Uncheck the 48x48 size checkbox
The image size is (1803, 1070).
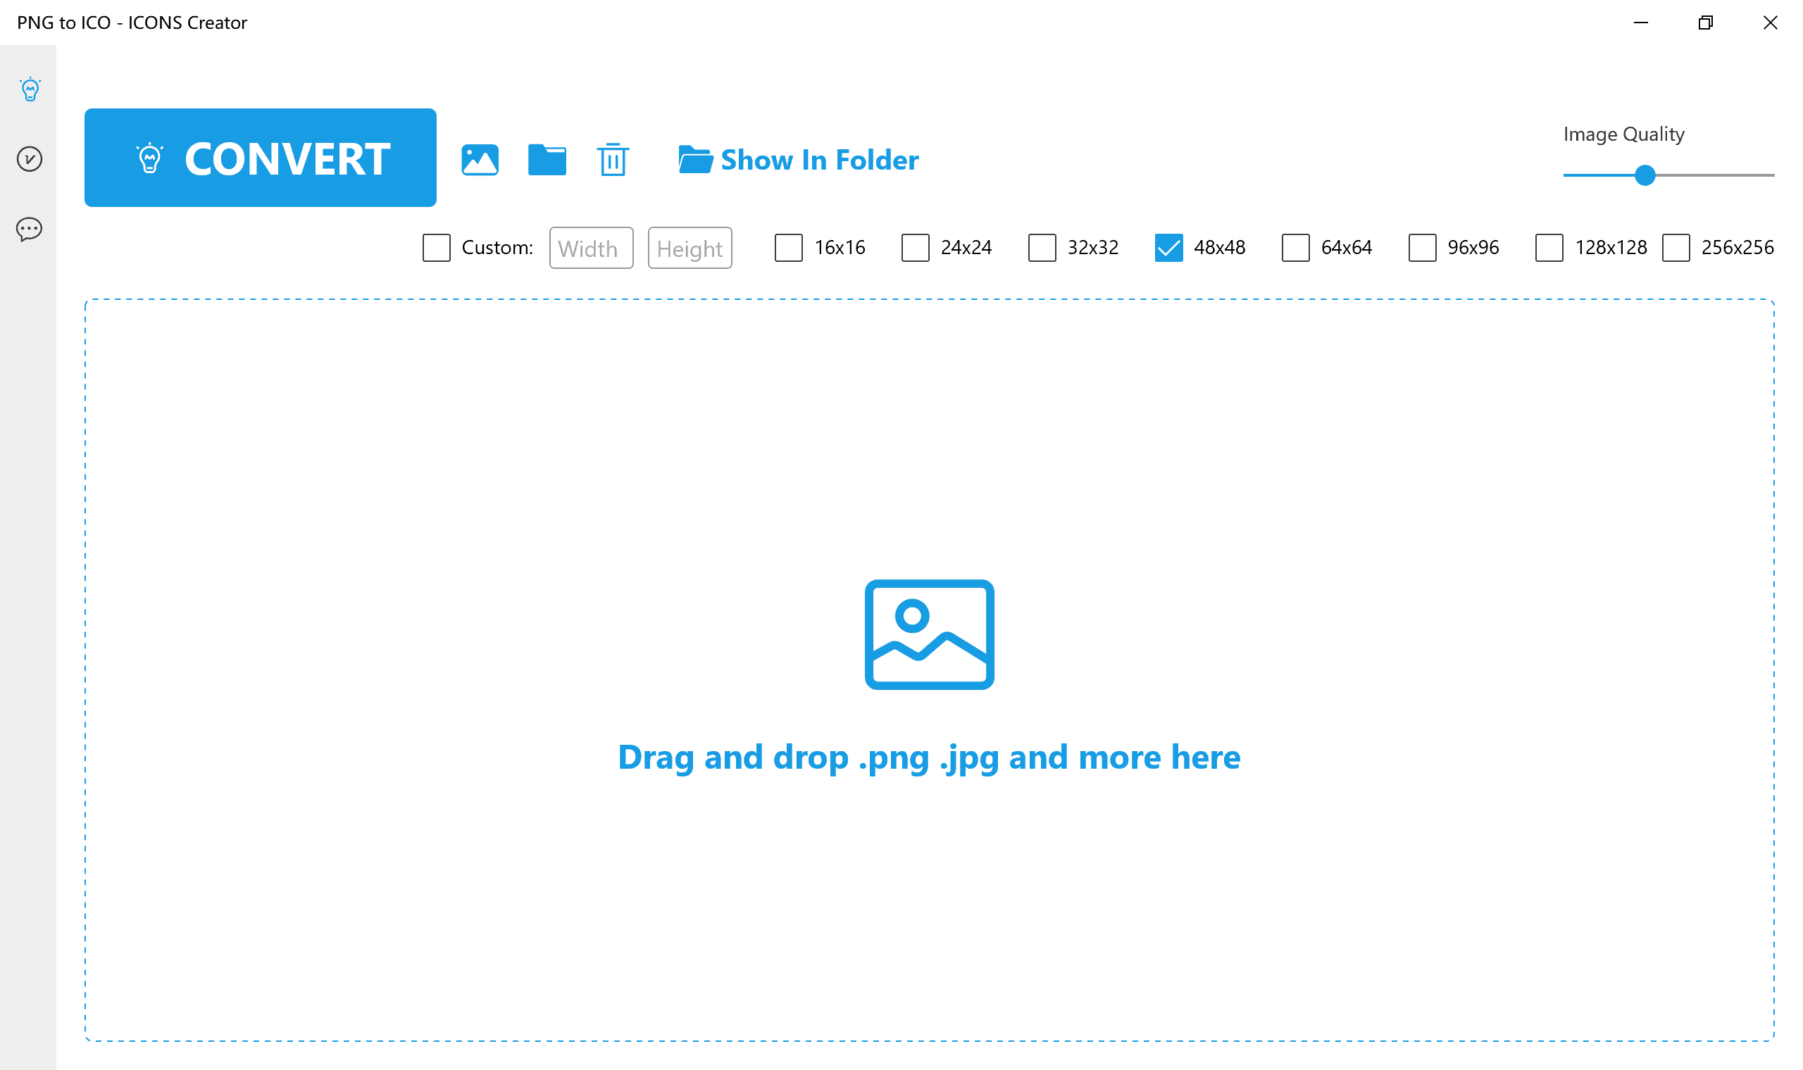pyautogui.click(x=1168, y=247)
